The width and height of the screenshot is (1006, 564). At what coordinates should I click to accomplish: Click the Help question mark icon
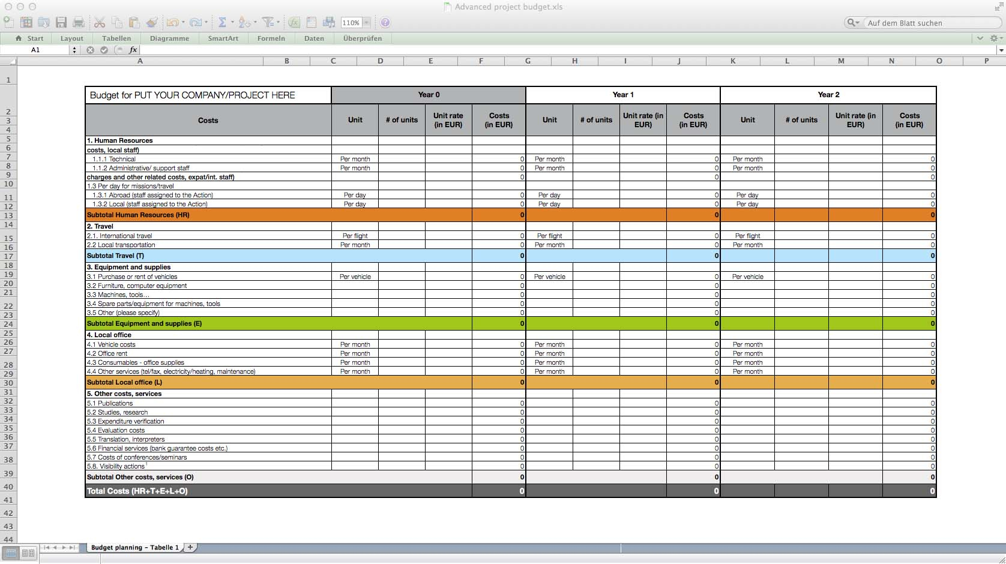click(x=385, y=22)
